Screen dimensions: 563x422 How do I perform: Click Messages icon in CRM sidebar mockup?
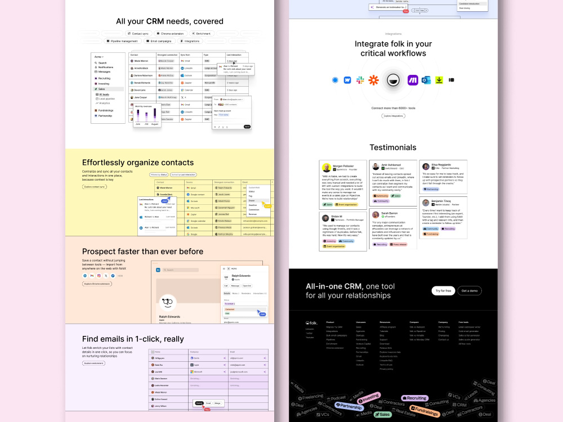[x=96, y=72]
